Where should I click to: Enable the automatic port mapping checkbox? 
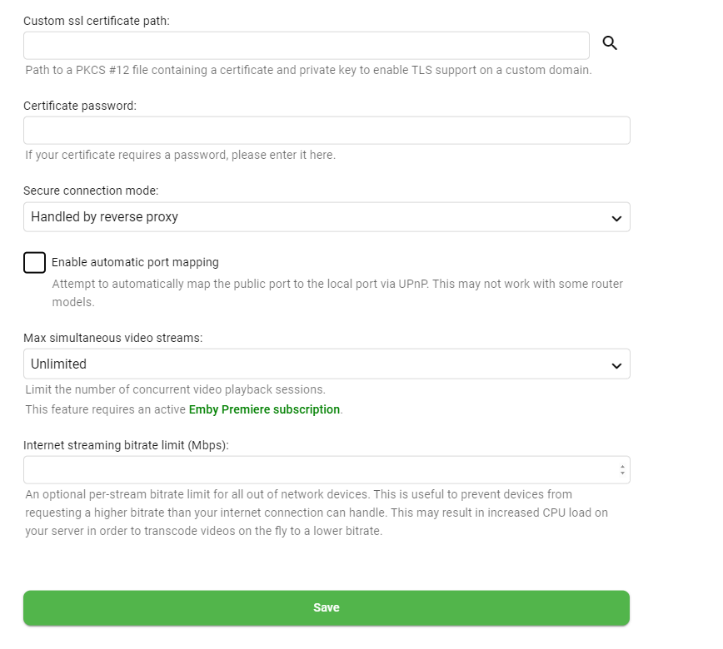pyautogui.click(x=35, y=263)
